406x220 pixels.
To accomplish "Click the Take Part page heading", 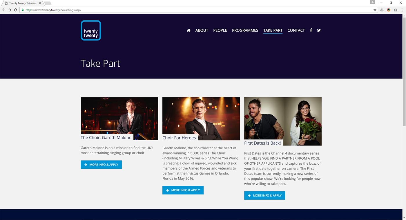I will click(100, 63).
